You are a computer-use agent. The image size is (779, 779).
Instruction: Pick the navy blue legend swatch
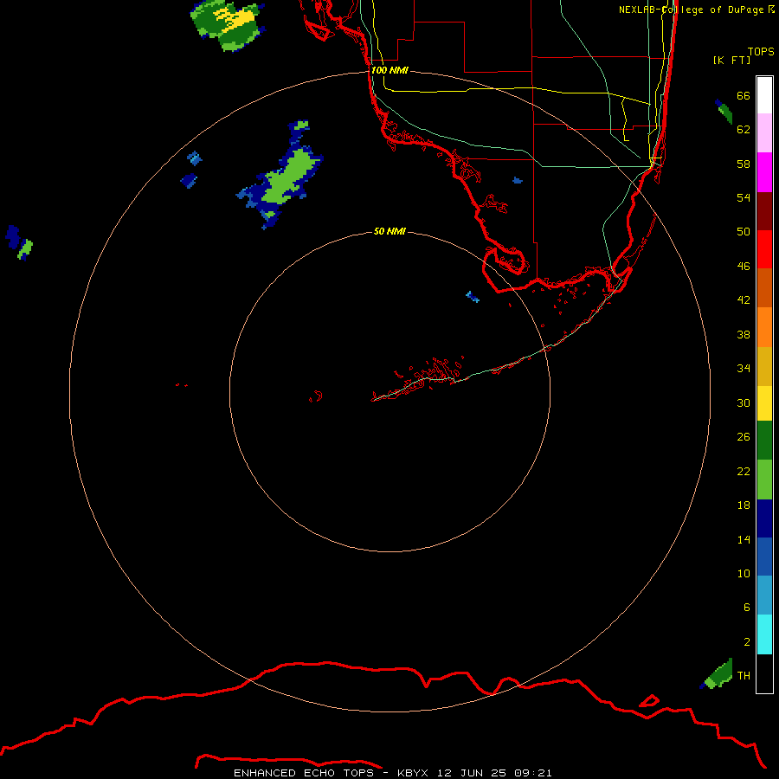[x=764, y=518]
